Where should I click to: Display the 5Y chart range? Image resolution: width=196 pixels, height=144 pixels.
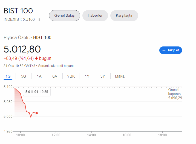(x=103, y=76)
